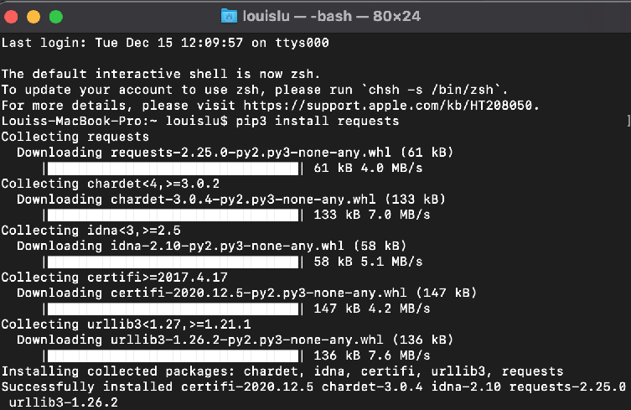Click the 'Last login' timestamp line
This screenshot has height=410, width=631.
(165, 43)
